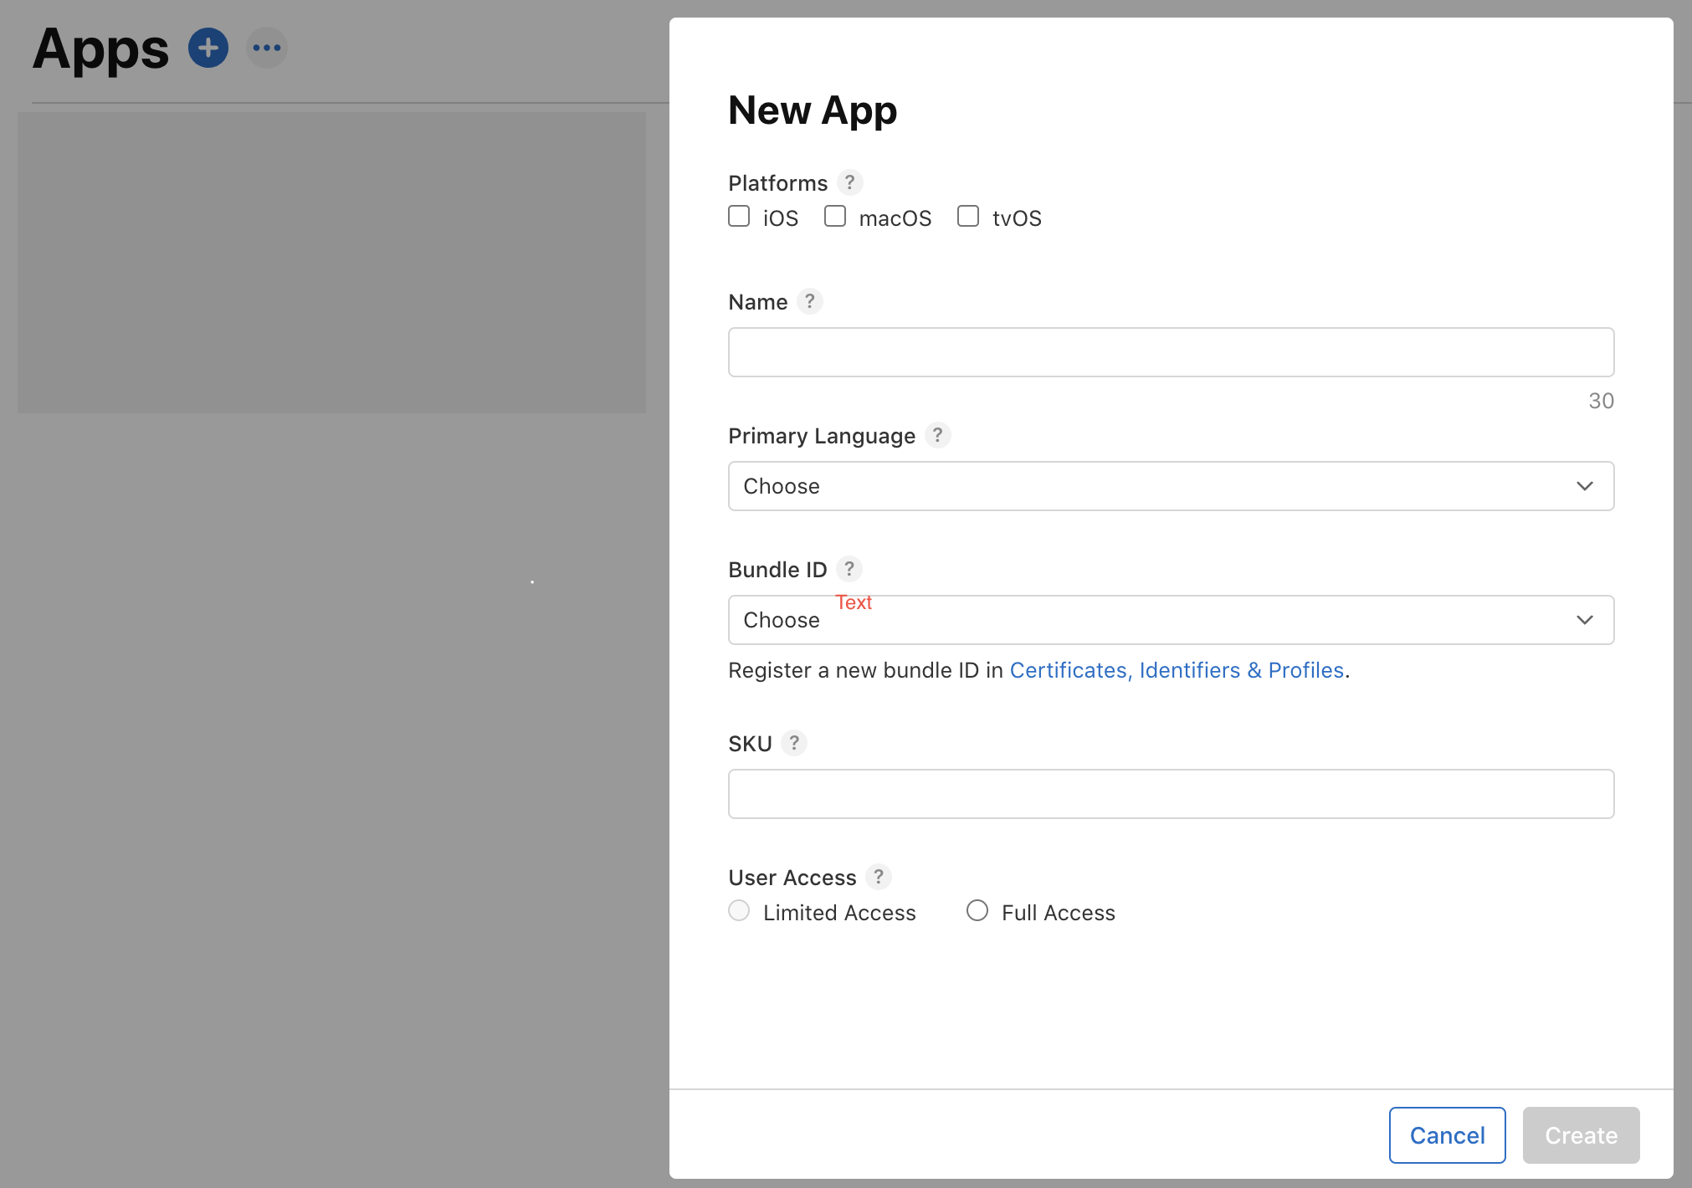The image size is (1692, 1188).
Task: Select the Full Access radio button
Action: [976, 912]
